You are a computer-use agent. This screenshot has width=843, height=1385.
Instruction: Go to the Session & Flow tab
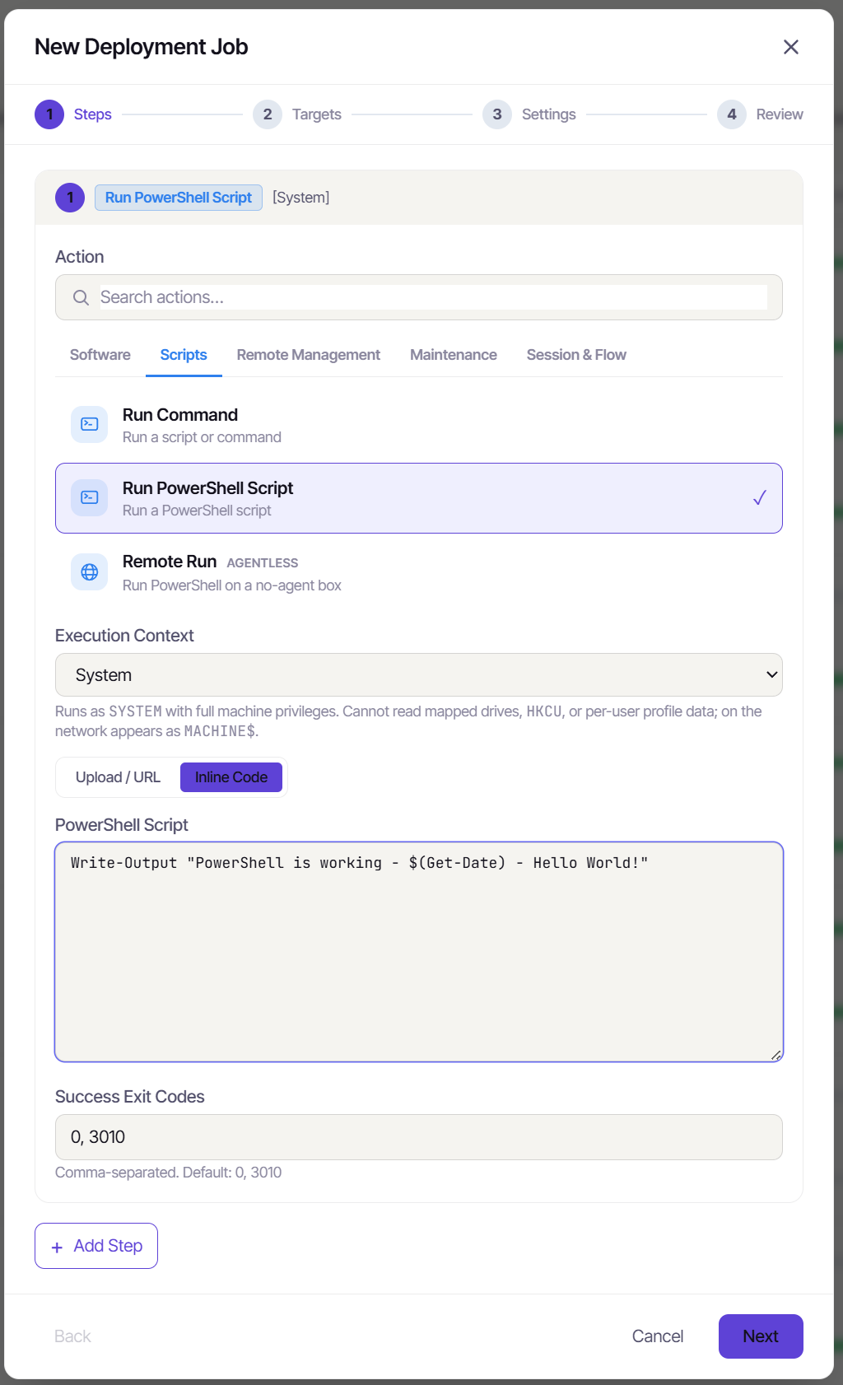point(576,355)
